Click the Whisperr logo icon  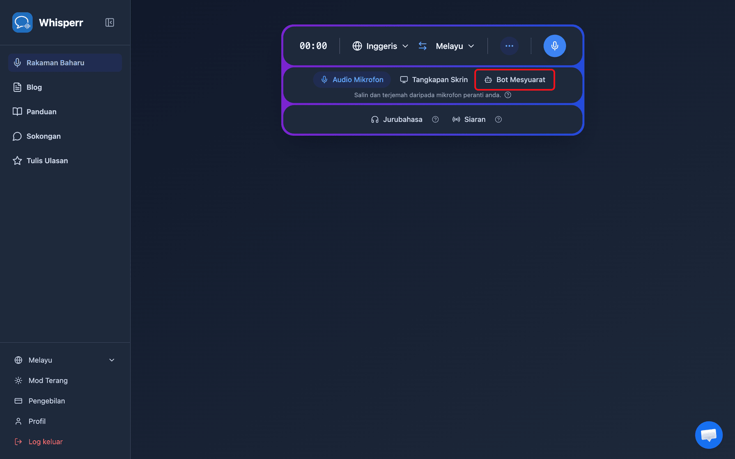[23, 22]
